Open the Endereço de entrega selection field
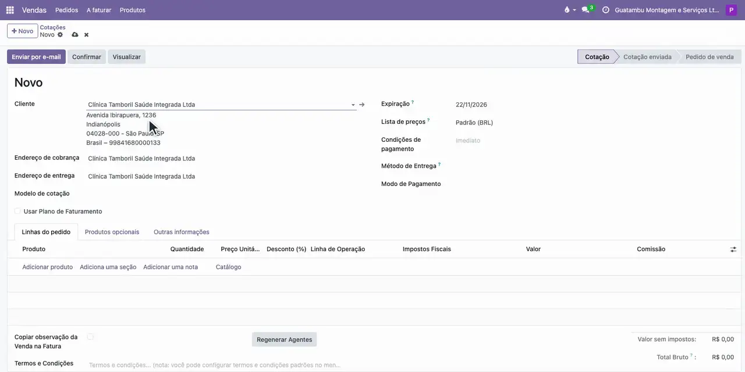Image resolution: width=745 pixels, height=372 pixels. 221,176
